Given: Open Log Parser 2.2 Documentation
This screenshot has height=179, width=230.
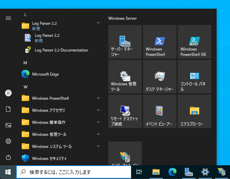Looking at the screenshot, I should pos(62,50).
